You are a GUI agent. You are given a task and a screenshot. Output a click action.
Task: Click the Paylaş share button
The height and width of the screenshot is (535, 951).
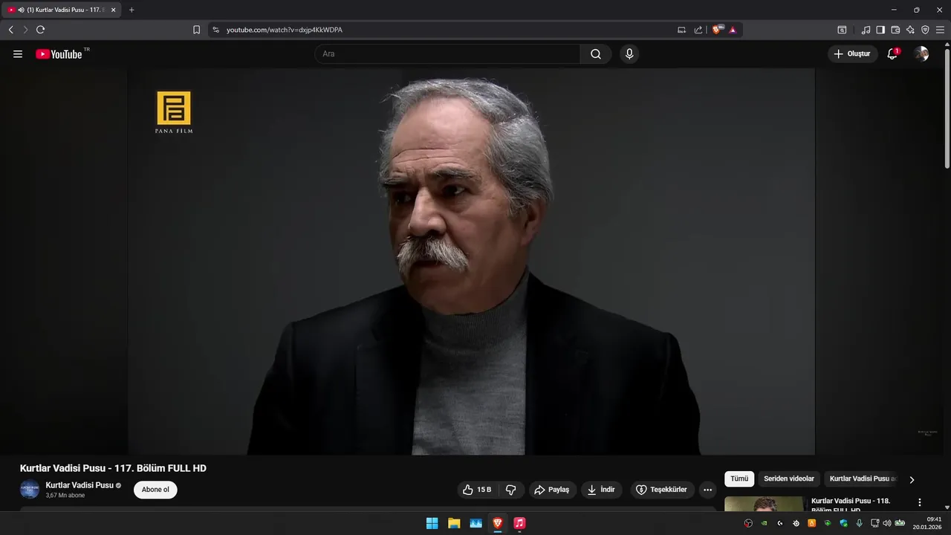552,490
